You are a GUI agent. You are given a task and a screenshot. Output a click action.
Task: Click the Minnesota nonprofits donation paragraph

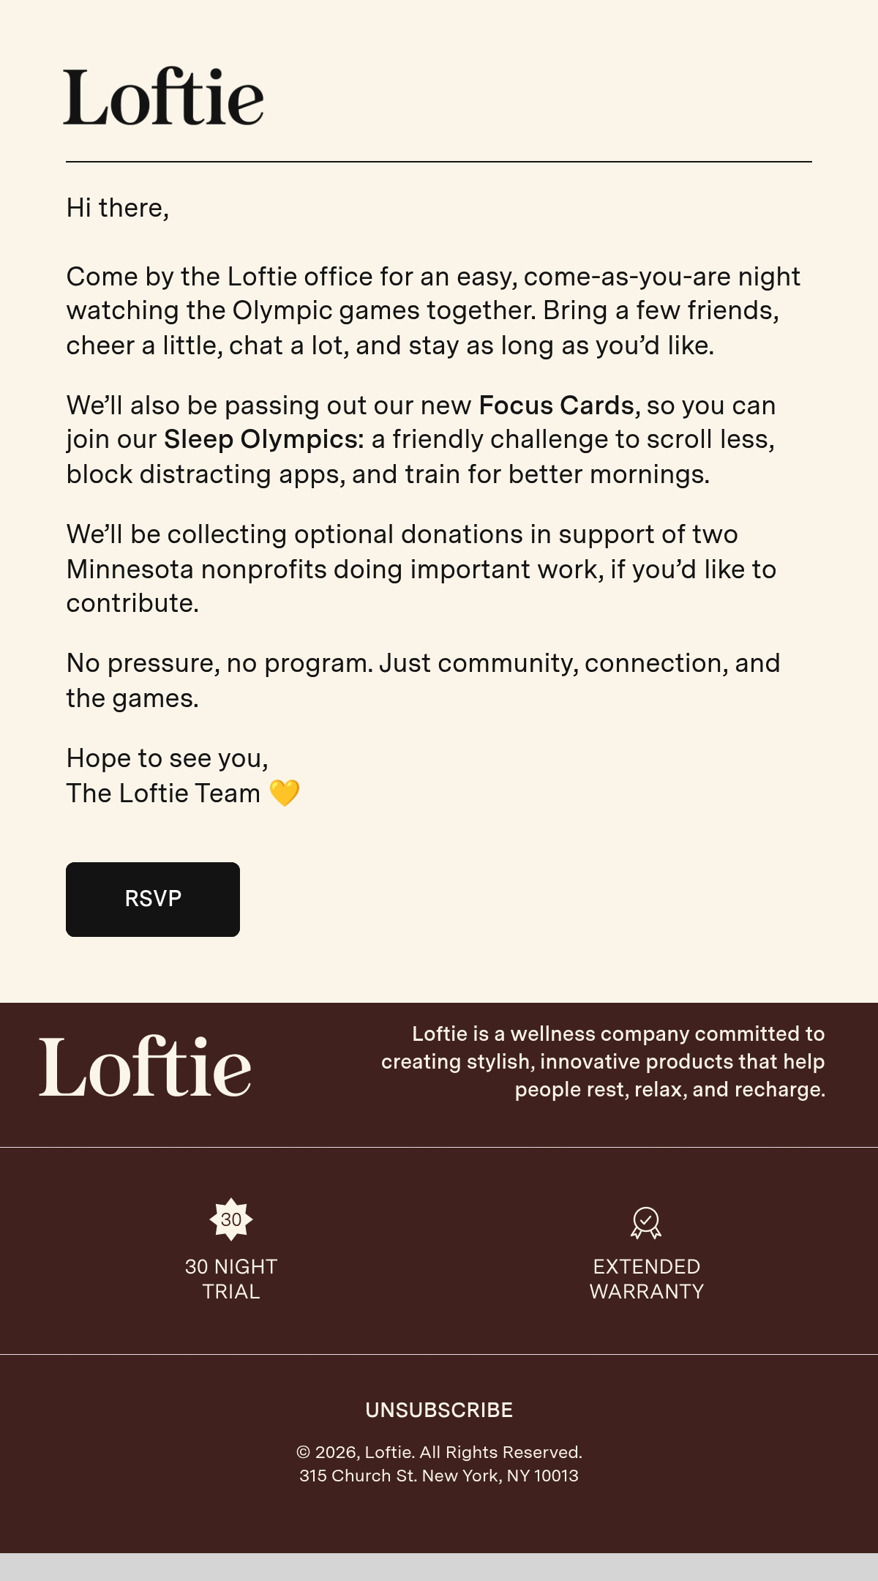(421, 569)
